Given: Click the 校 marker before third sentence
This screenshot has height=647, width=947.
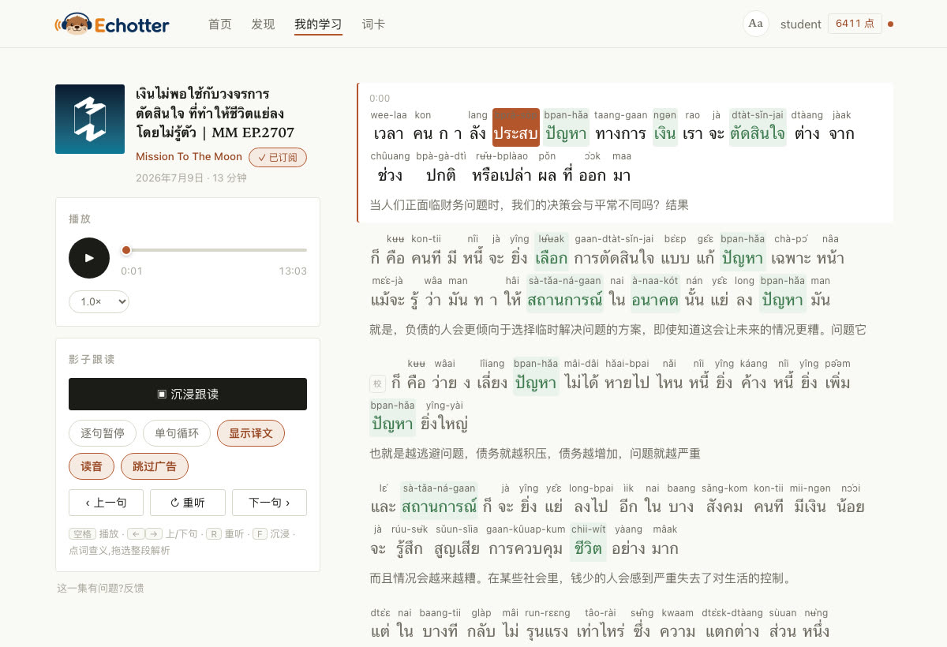Looking at the screenshot, I should tap(377, 384).
